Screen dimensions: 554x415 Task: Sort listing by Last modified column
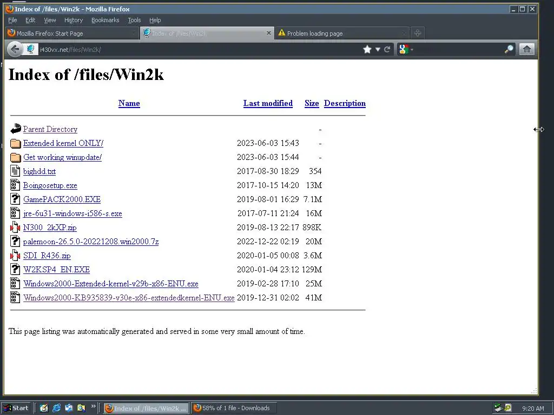pos(268,103)
